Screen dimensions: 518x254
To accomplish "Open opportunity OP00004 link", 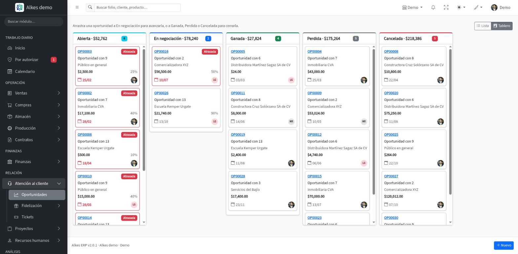I will [x=314, y=51].
